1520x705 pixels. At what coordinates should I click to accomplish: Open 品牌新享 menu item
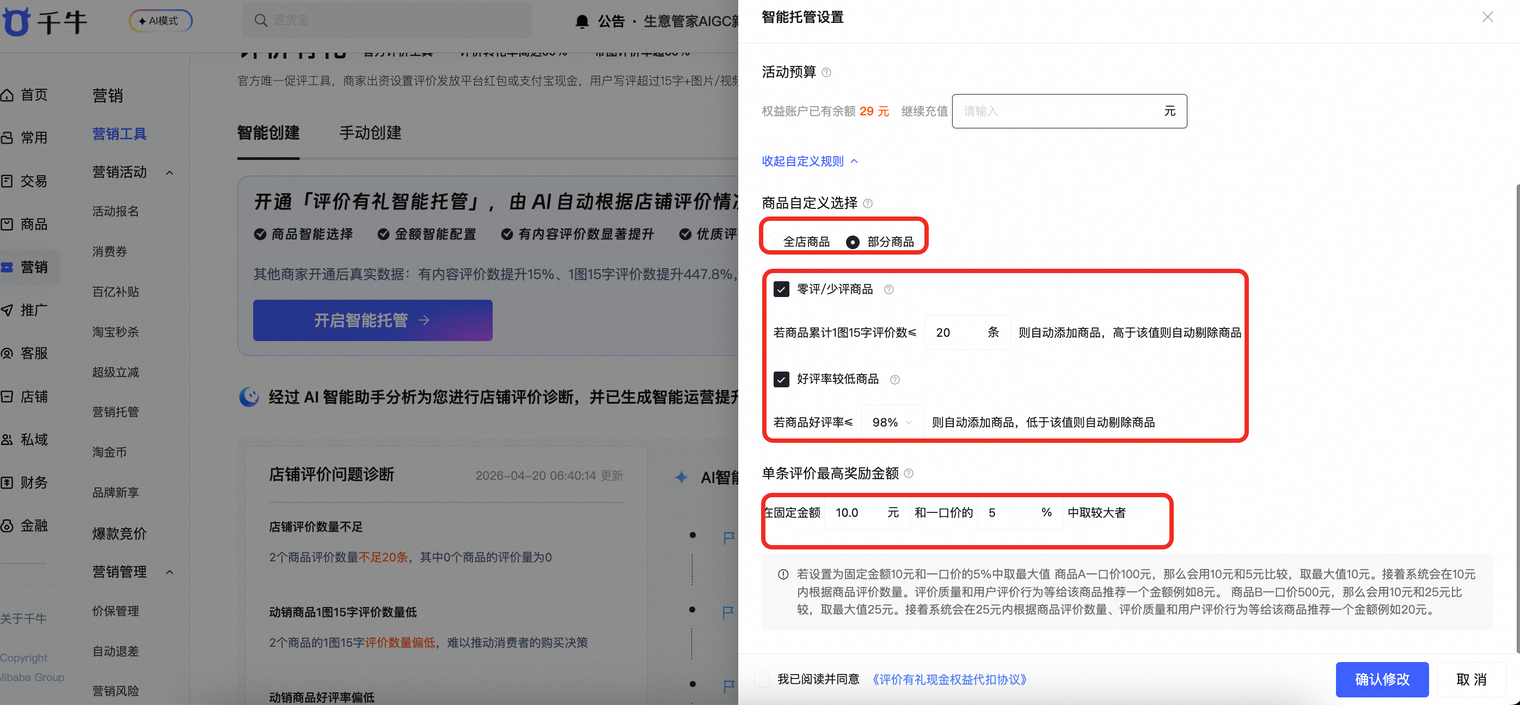coord(115,492)
